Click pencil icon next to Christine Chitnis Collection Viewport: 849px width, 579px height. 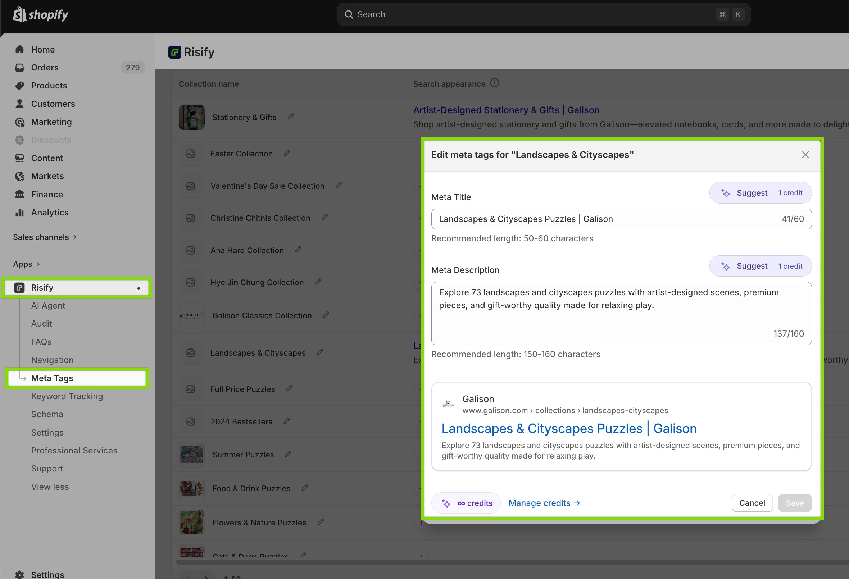324,217
